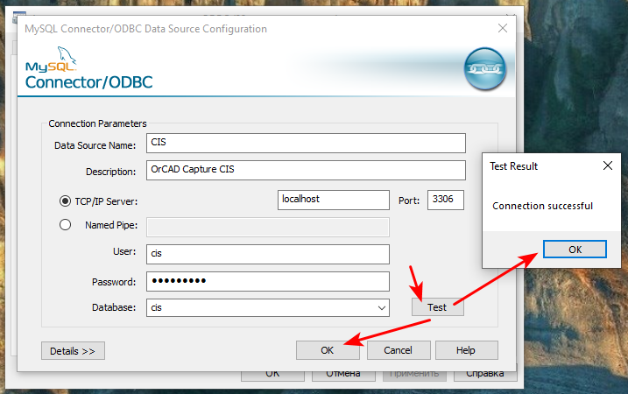The height and width of the screenshot is (394, 628).
Task: Click OK in the Connector configuration dialog
Action: click(x=327, y=350)
